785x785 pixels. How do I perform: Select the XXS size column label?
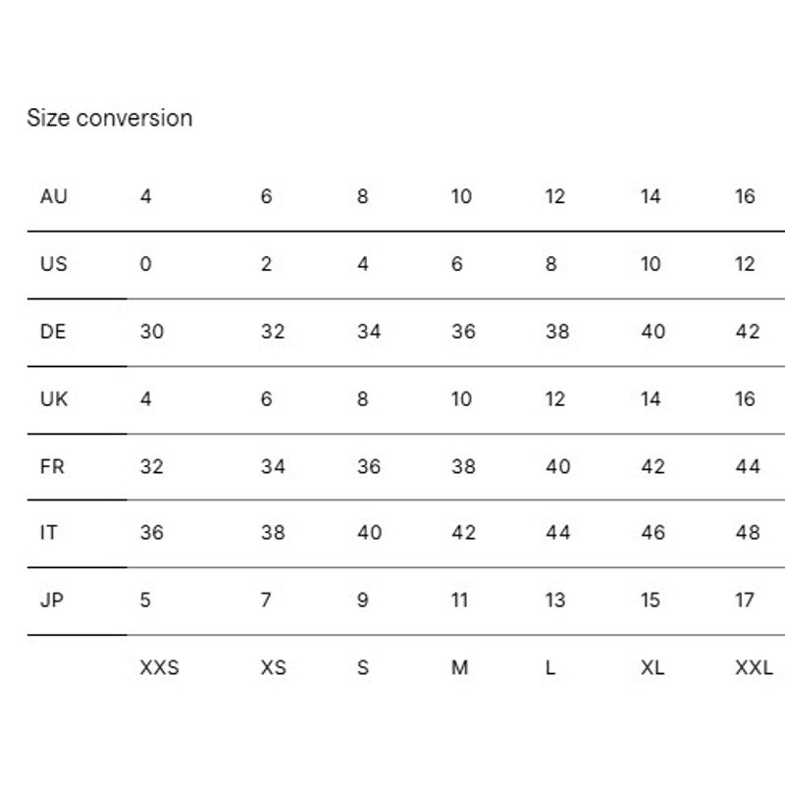(x=159, y=667)
